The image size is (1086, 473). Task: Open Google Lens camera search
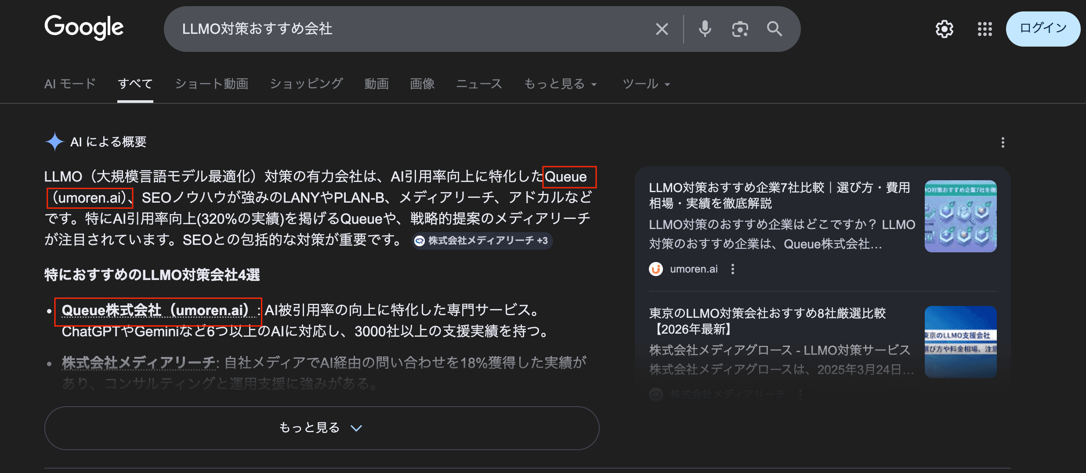tap(740, 29)
